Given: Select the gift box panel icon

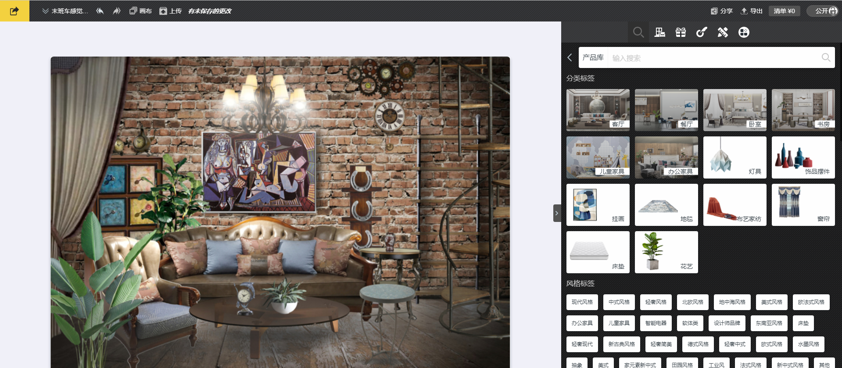Looking at the screenshot, I should 681,32.
